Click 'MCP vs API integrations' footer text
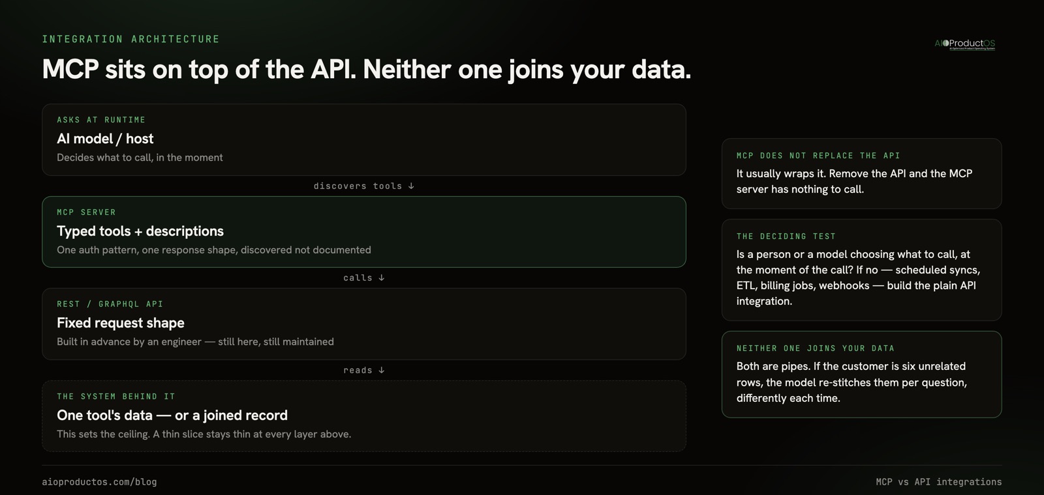The height and width of the screenshot is (495, 1044). [x=939, y=482]
